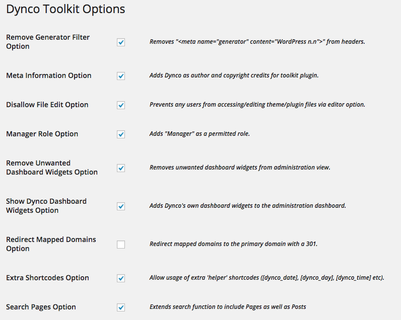Click the description about 301 redirect
This screenshot has width=401, height=320.
coord(233,244)
